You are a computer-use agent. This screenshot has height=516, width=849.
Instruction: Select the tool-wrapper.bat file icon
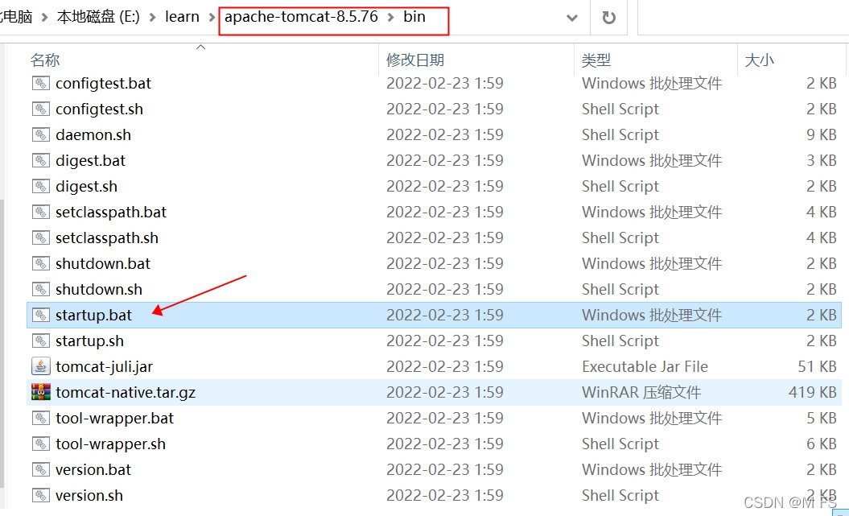(40, 418)
